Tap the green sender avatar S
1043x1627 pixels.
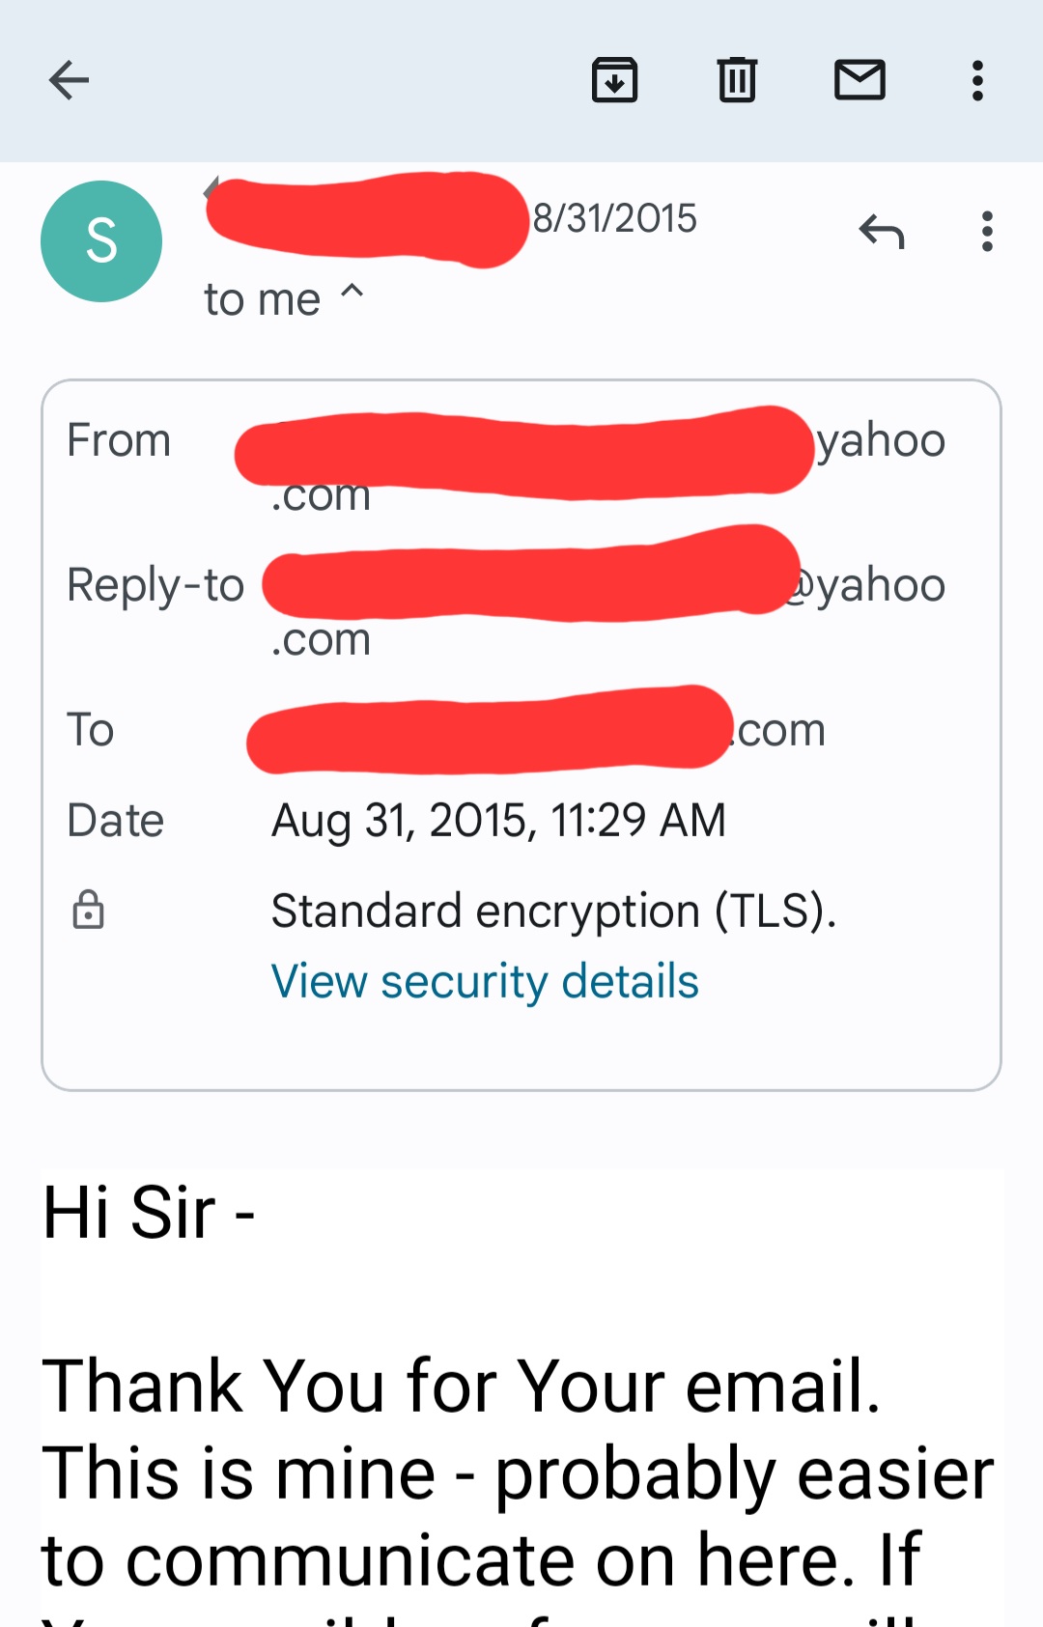pyautogui.click(x=101, y=241)
